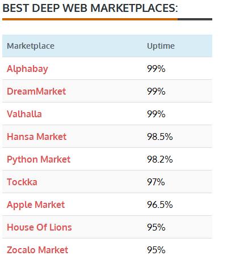Screen dimensions: 227x277
Task: Open the Zocalo Market link
Action: (37, 250)
